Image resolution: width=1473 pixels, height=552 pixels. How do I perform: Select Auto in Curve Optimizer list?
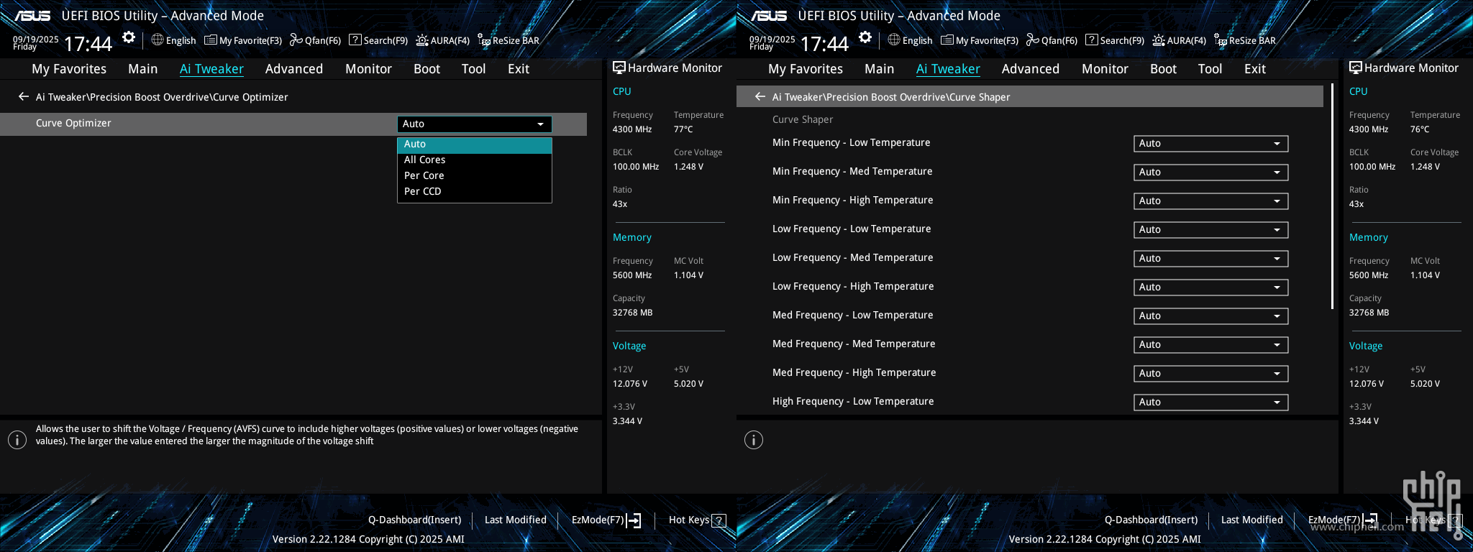tap(475, 144)
